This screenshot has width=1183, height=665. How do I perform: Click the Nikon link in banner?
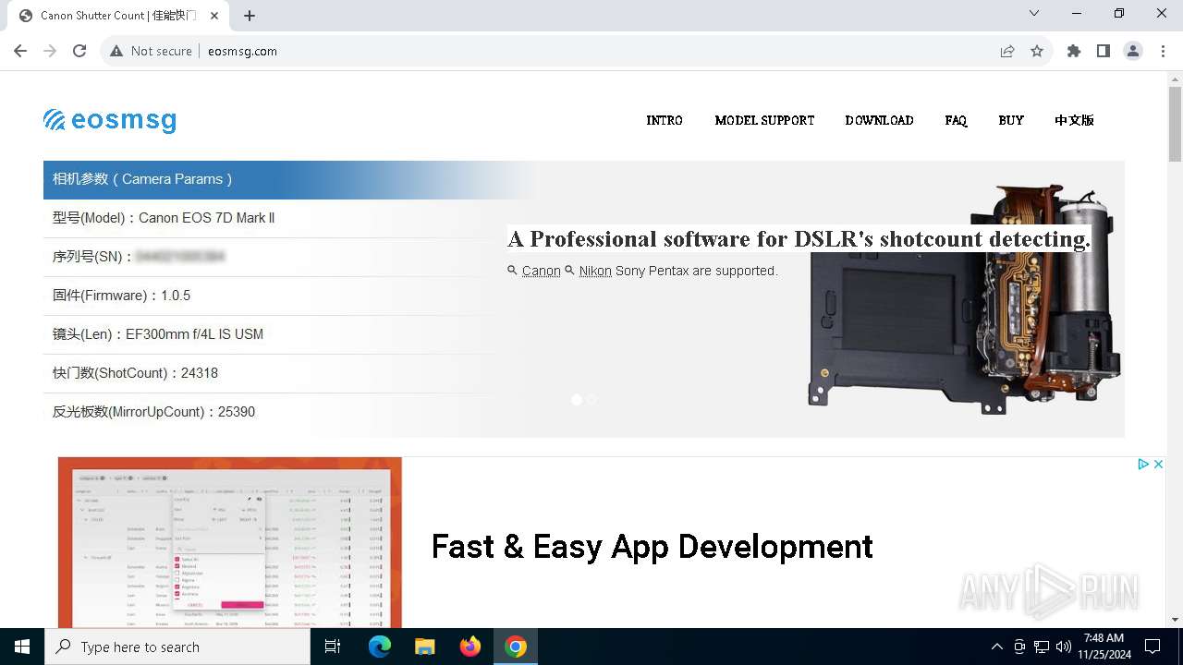click(x=595, y=271)
